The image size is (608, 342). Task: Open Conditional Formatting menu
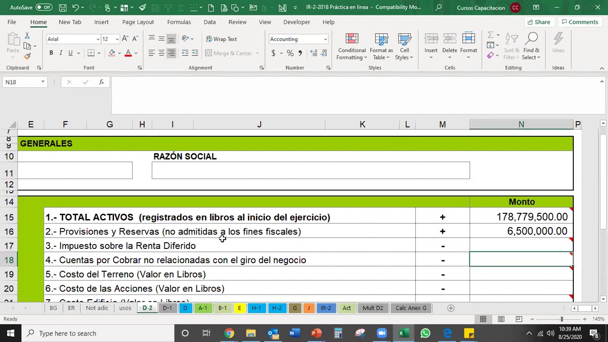point(352,47)
